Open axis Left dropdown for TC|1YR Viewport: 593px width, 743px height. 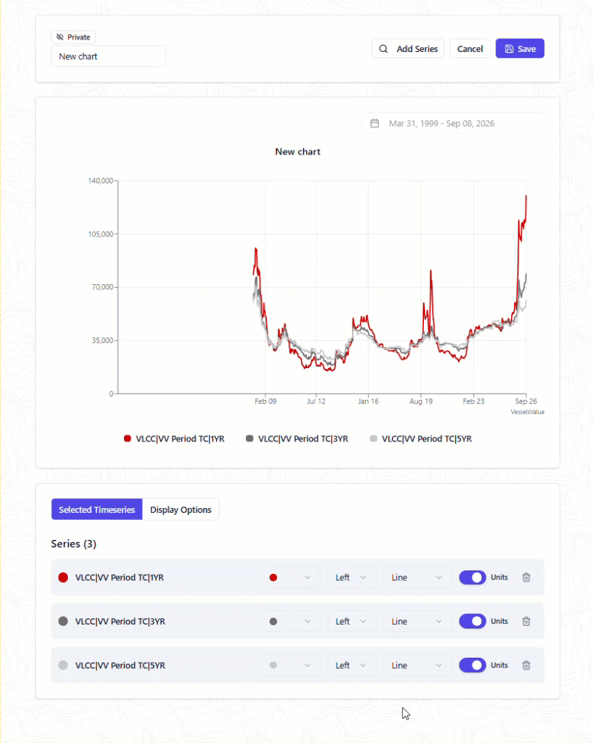(x=351, y=577)
